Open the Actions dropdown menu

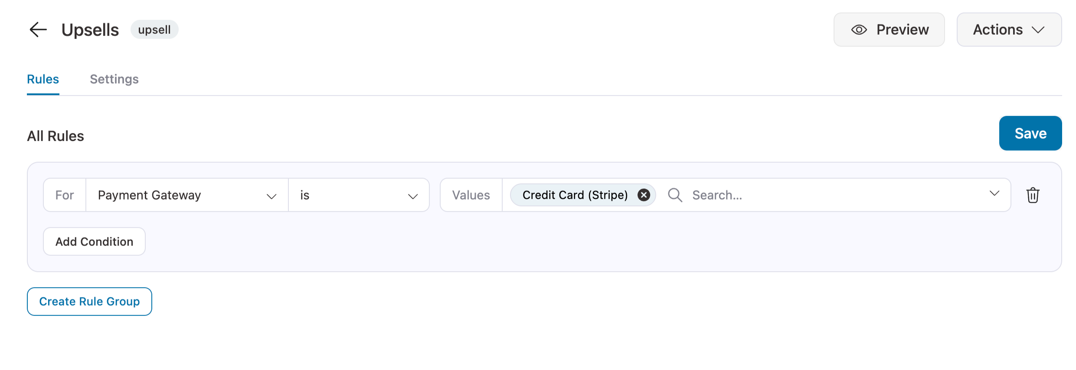pyautogui.click(x=1008, y=30)
